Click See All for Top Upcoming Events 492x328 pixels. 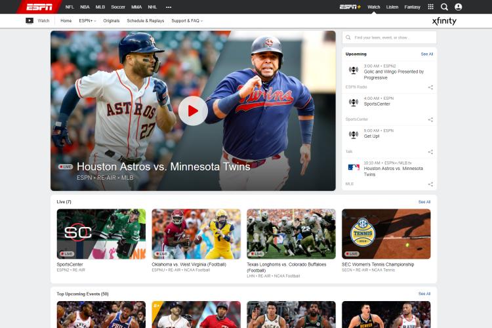(424, 294)
